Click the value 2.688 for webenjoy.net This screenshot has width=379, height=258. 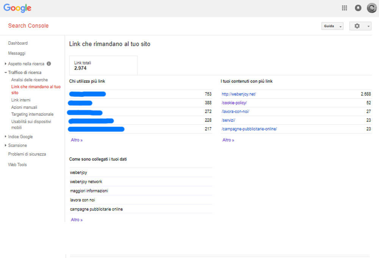(x=366, y=94)
